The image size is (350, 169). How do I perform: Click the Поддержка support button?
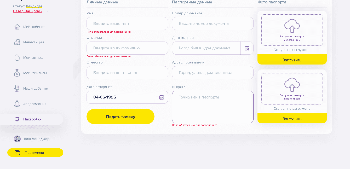point(35,153)
